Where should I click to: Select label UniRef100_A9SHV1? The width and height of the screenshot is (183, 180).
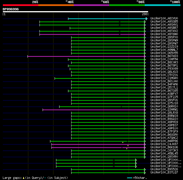(x=164, y=25)
